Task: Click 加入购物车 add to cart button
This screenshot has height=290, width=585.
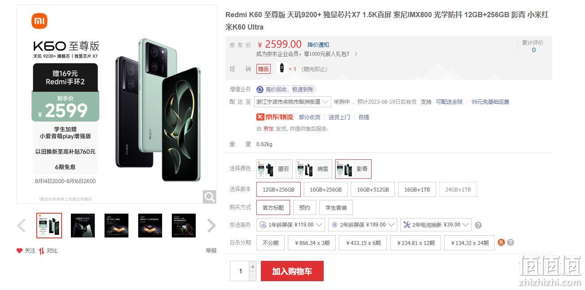Action: 292,271
